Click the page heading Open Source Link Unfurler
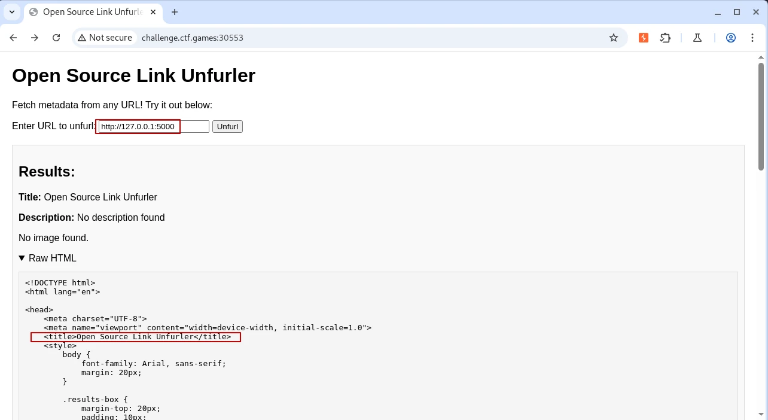The height and width of the screenshot is (420, 768). point(133,75)
